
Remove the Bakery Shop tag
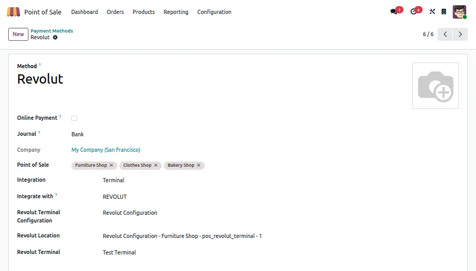pyautogui.click(x=198, y=165)
